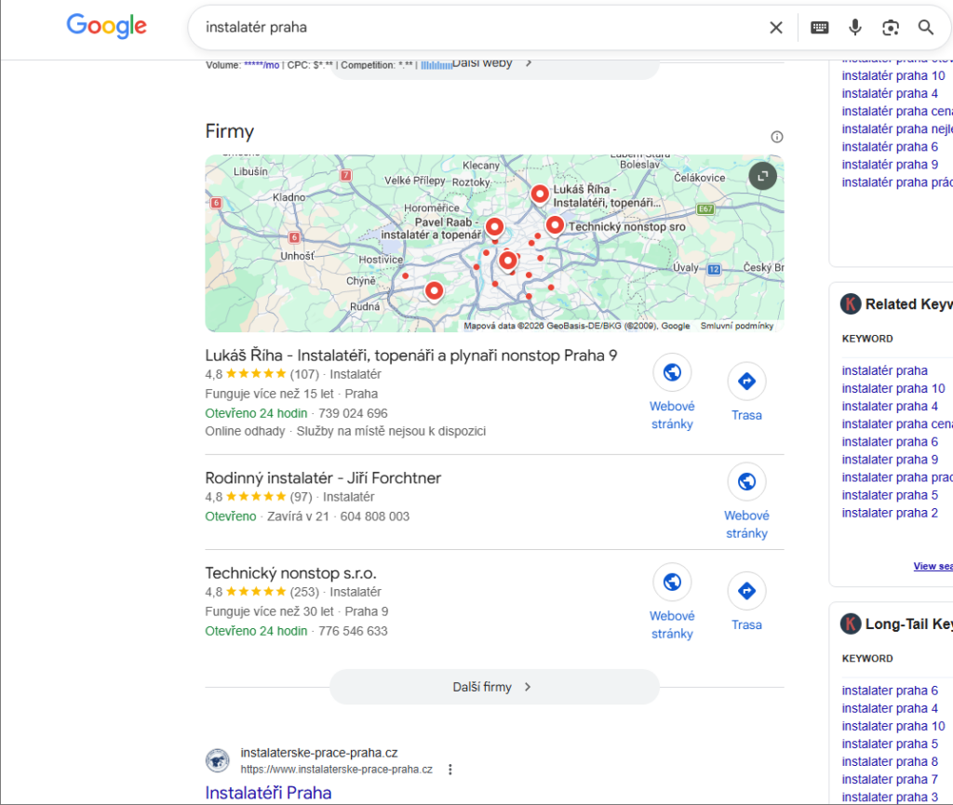The height and width of the screenshot is (805, 953).
Task: Get route to Lukáš Říha business
Action: [x=746, y=382]
